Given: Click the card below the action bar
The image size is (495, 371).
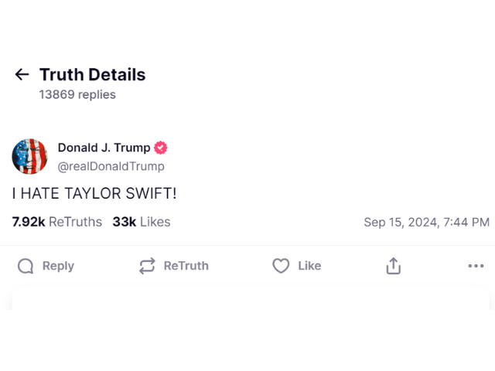Looking at the screenshot, I should 251,297.
